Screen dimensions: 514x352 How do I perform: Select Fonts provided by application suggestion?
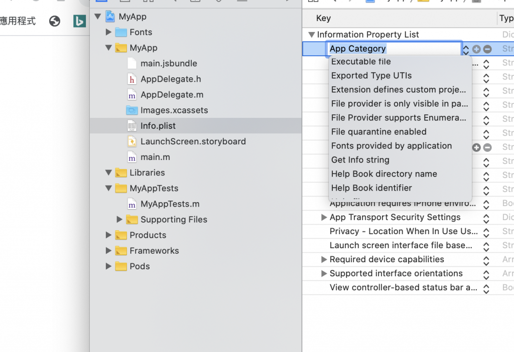point(392,146)
